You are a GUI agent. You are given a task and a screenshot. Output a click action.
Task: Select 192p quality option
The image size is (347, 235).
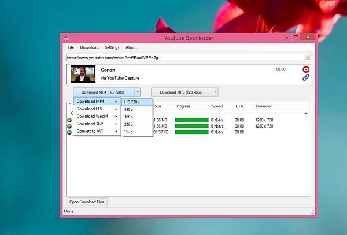point(136,132)
